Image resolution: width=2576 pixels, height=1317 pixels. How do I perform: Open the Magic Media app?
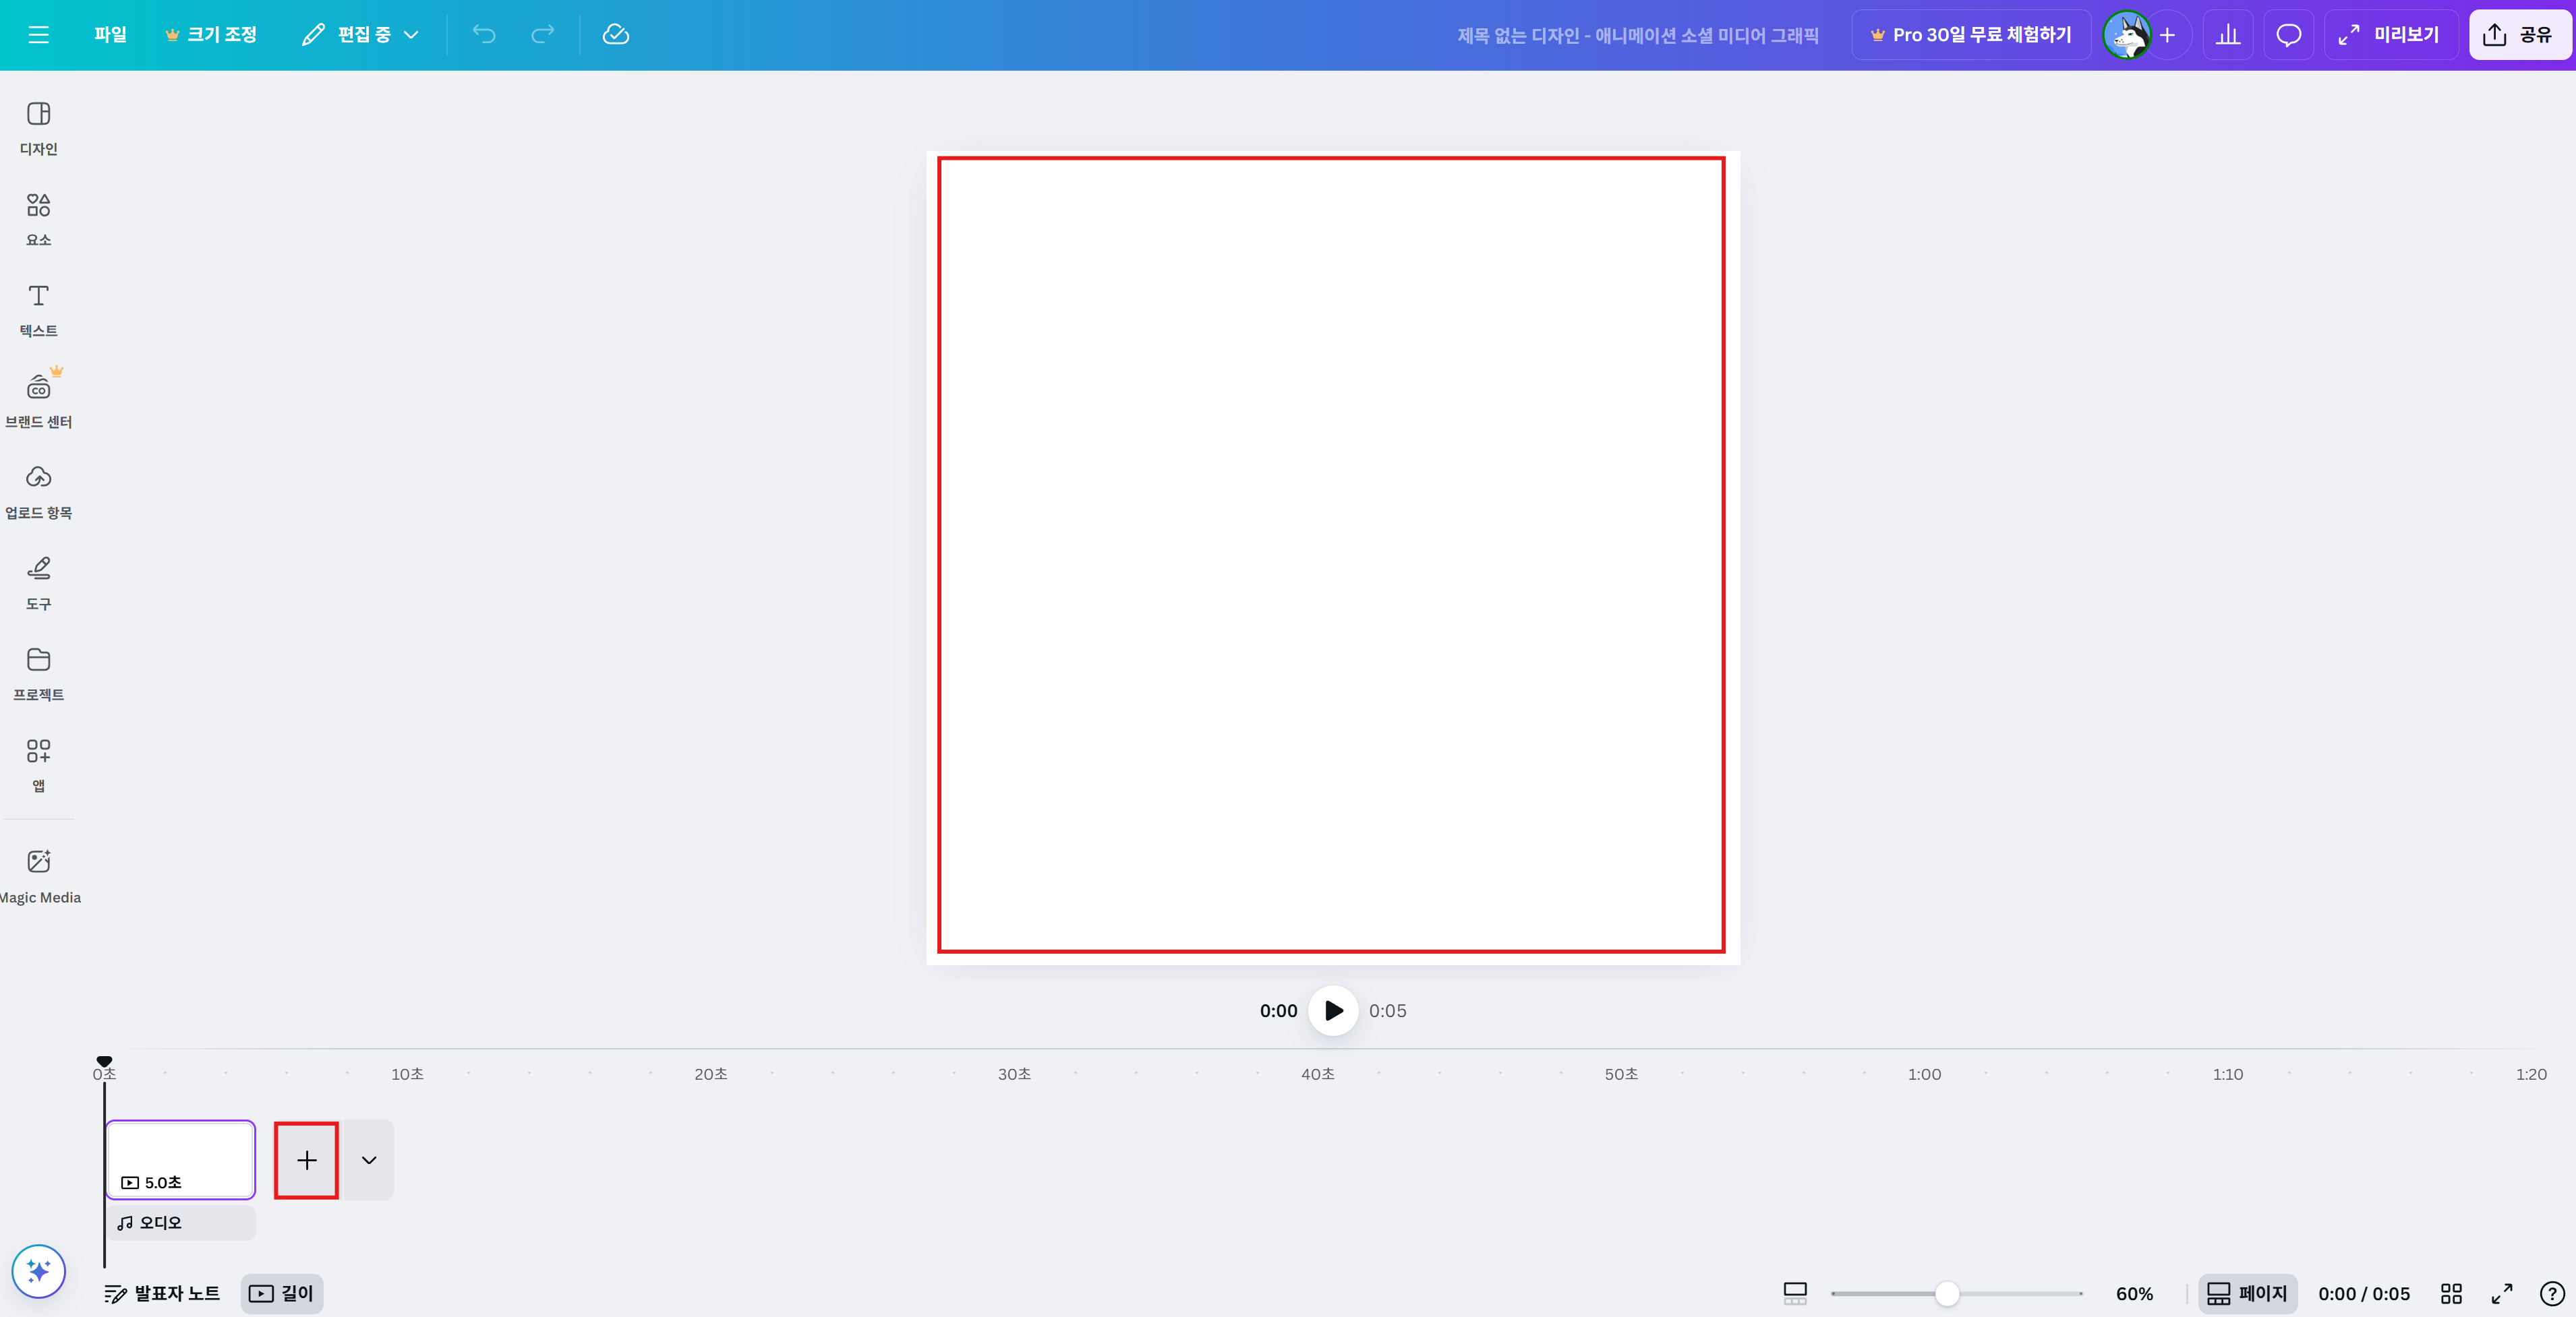[x=39, y=876]
